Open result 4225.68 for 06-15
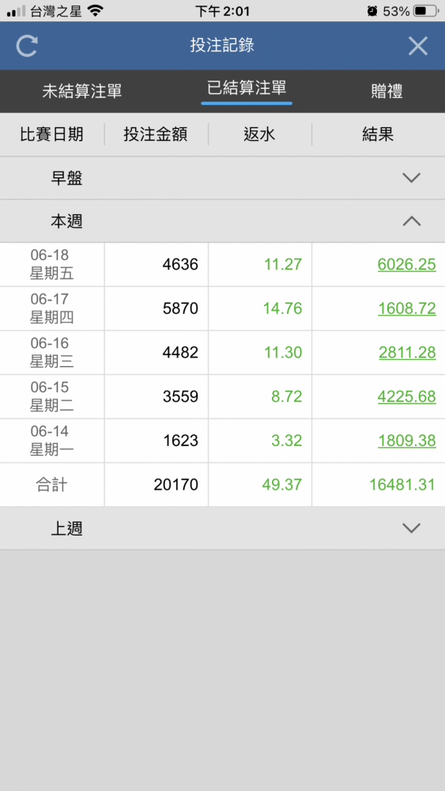This screenshot has width=445, height=791. click(x=407, y=396)
